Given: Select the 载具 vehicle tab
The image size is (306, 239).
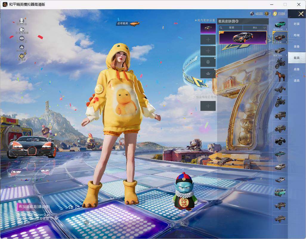Looking at the screenshot, I should [x=297, y=58].
